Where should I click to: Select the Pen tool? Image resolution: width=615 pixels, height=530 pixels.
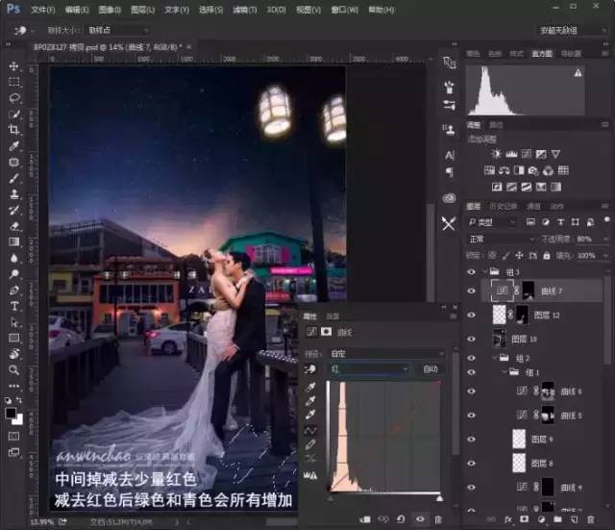(x=14, y=290)
